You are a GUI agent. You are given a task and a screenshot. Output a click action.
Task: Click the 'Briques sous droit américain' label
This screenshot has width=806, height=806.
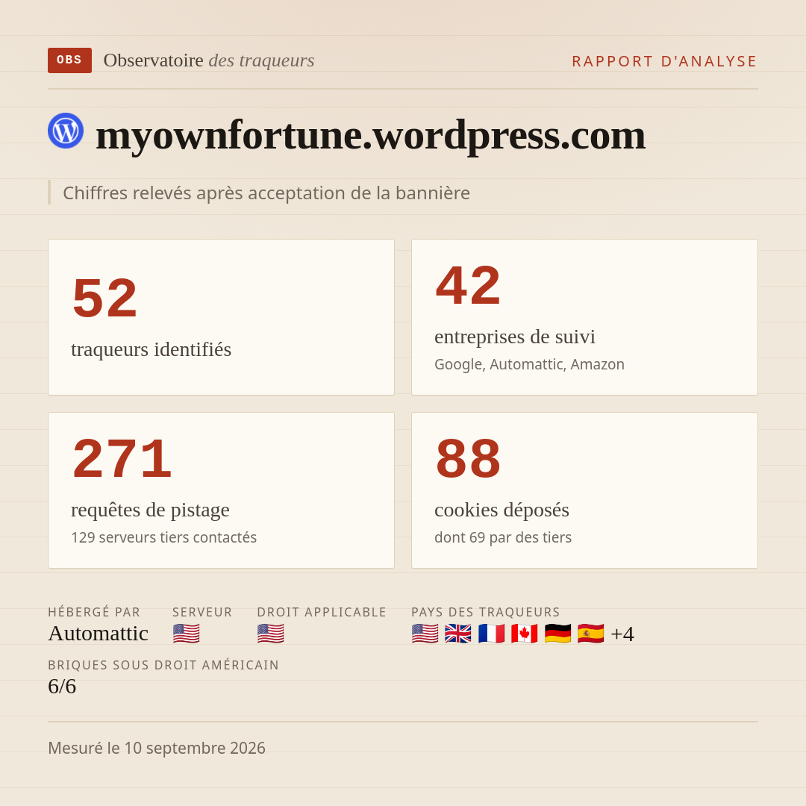163,665
